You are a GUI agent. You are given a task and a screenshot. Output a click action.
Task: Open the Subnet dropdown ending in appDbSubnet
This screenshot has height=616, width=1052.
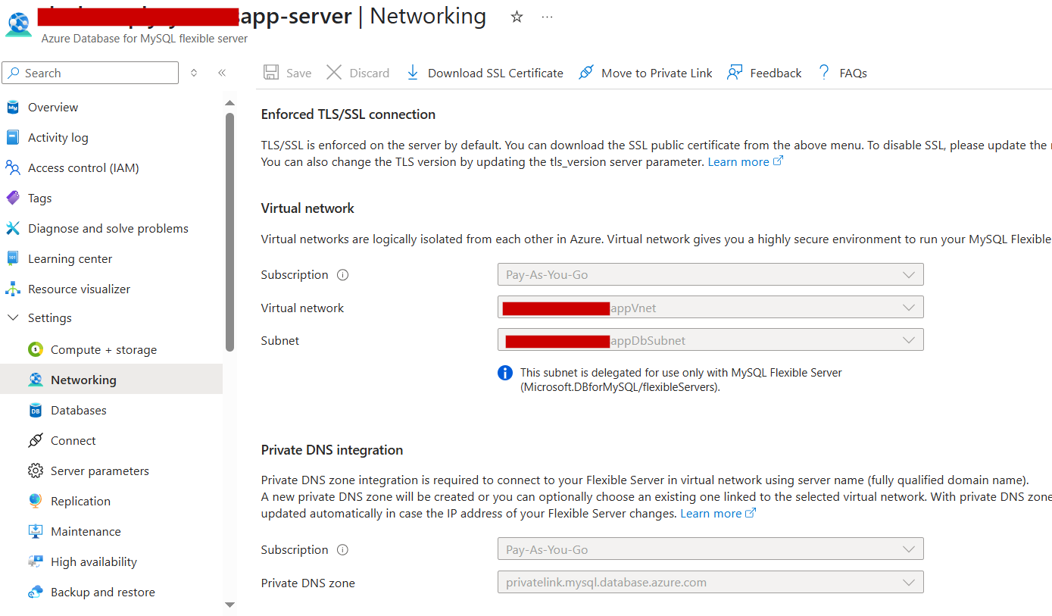click(x=710, y=340)
